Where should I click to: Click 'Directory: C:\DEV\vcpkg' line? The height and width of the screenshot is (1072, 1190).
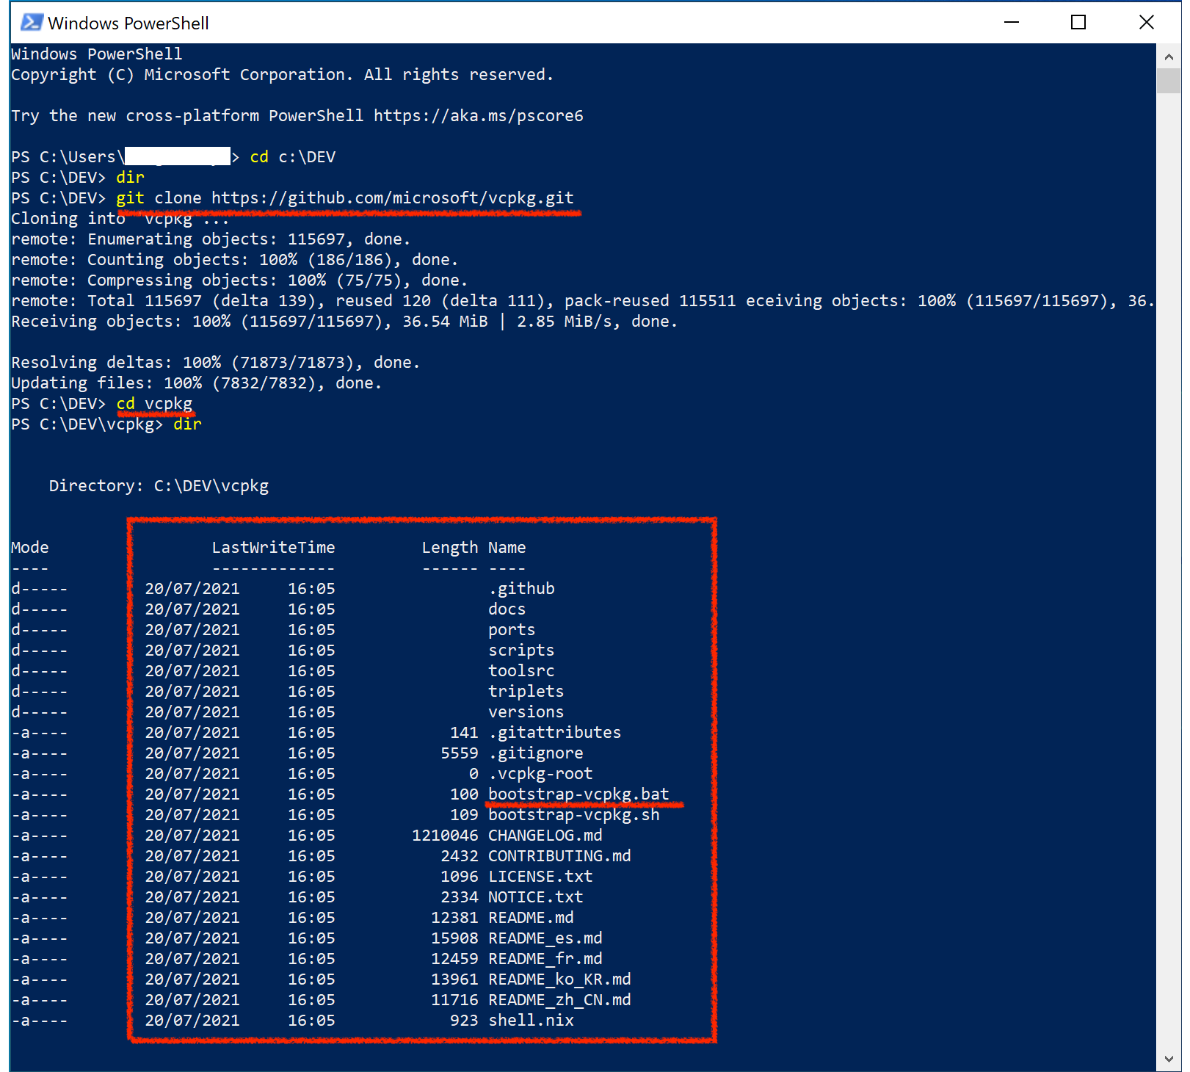click(159, 486)
